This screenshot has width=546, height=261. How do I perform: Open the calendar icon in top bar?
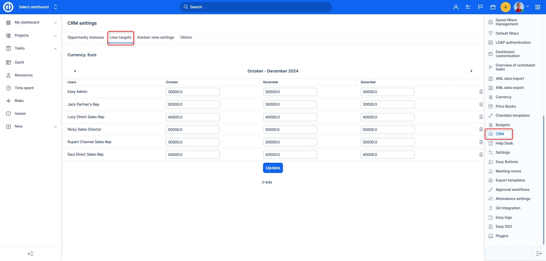pos(493,7)
